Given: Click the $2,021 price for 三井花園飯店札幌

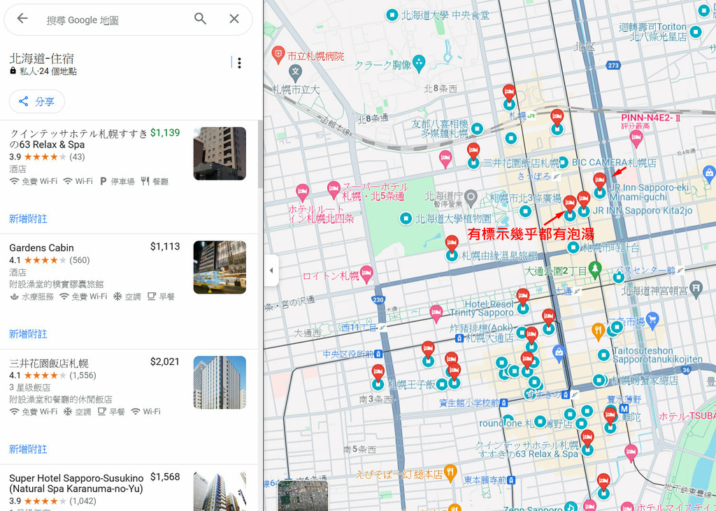Looking at the screenshot, I should tap(165, 361).
